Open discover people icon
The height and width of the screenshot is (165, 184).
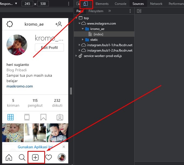59,24
